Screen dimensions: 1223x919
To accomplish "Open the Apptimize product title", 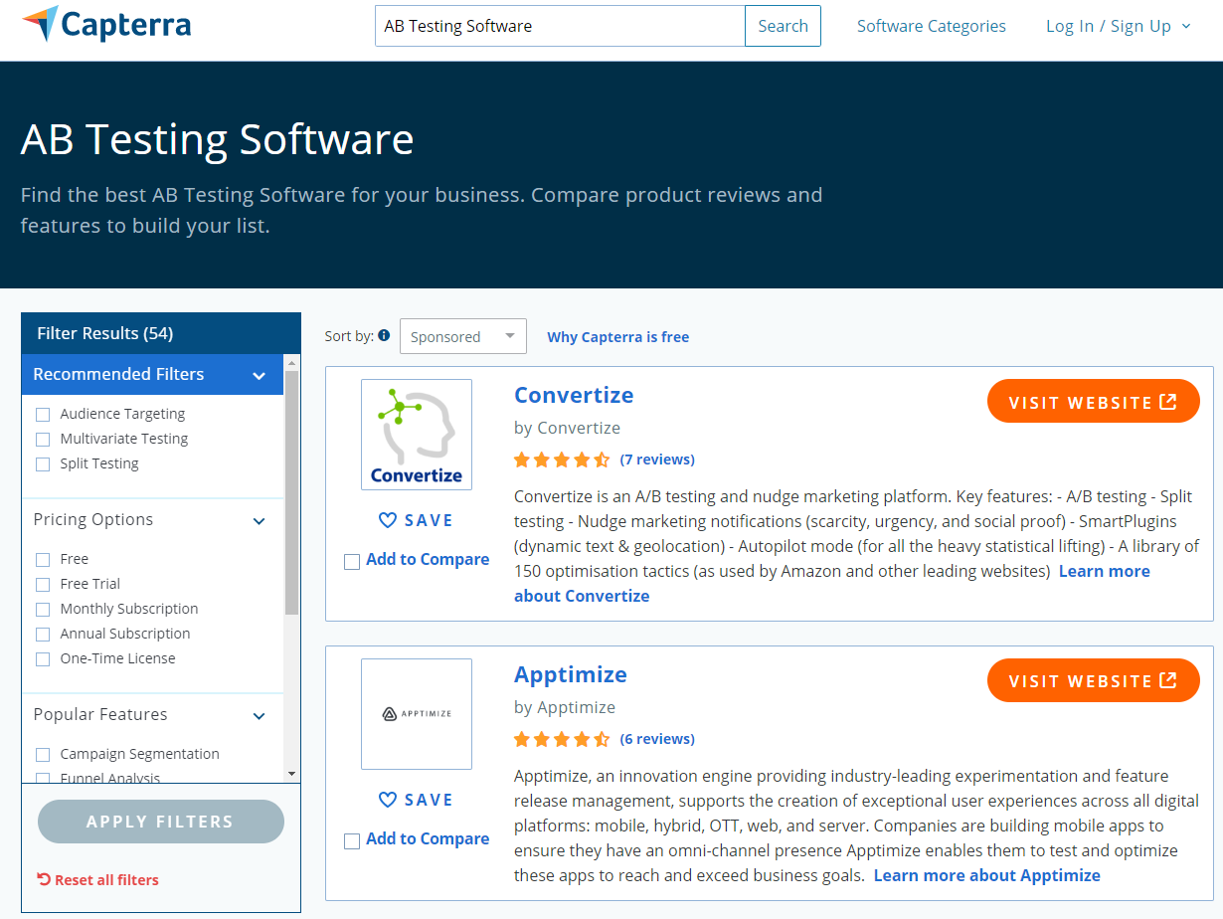I will tap(571, 674).
